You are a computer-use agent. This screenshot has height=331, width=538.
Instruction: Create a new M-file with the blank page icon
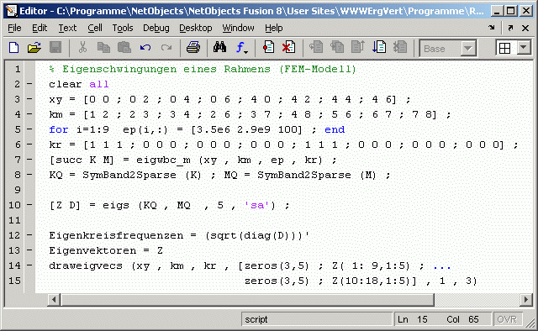[13, 47]
